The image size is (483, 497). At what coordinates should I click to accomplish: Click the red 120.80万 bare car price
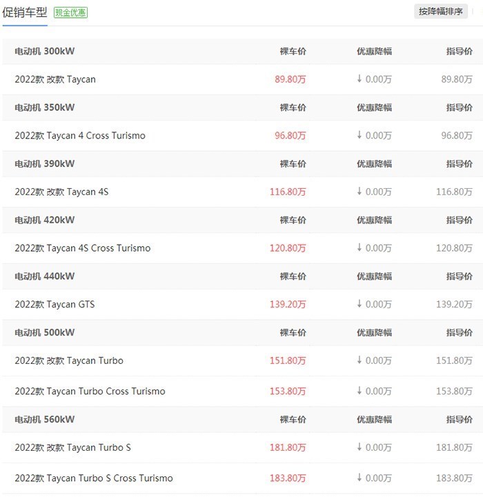pyautogui.click(x=288, y=248)
